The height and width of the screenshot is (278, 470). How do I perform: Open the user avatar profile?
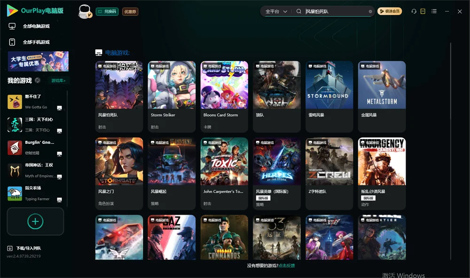click(x=85, y=11)
